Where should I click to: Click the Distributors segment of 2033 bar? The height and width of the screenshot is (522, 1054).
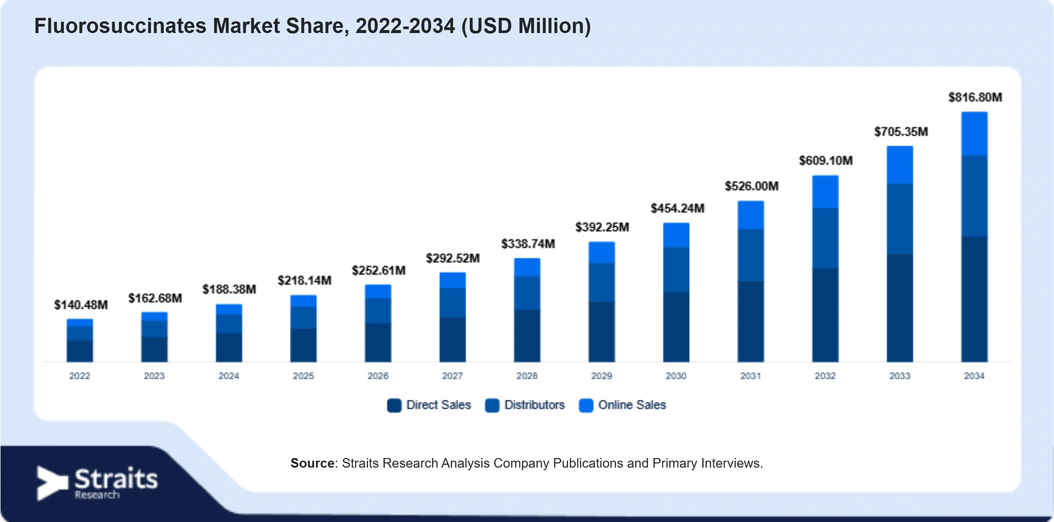click(x=900, y=219)
